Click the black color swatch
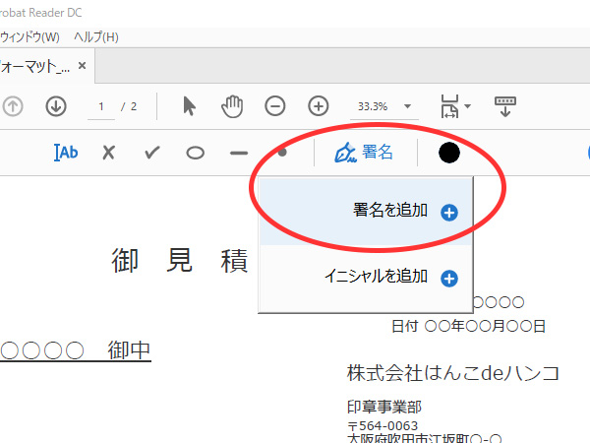This screenshot has width=590, height=443. pos(449,153)
